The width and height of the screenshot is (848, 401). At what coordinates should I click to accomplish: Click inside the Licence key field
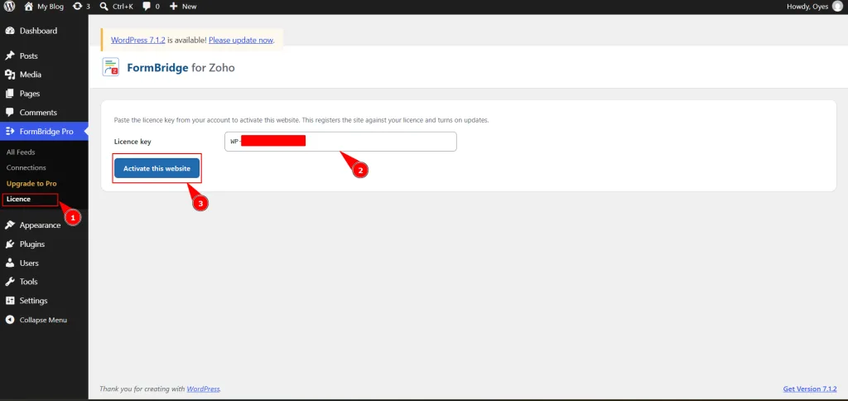click(340, 141)
